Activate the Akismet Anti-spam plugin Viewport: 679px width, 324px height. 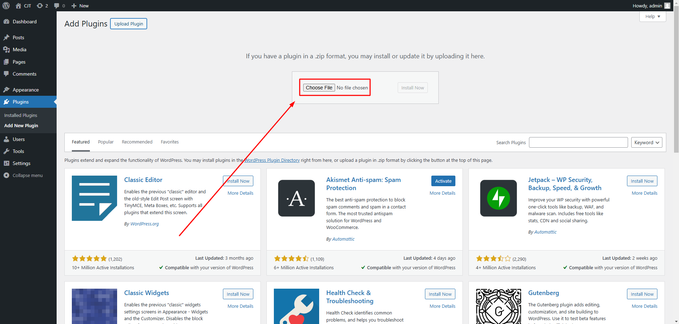(x=443, y=181)
